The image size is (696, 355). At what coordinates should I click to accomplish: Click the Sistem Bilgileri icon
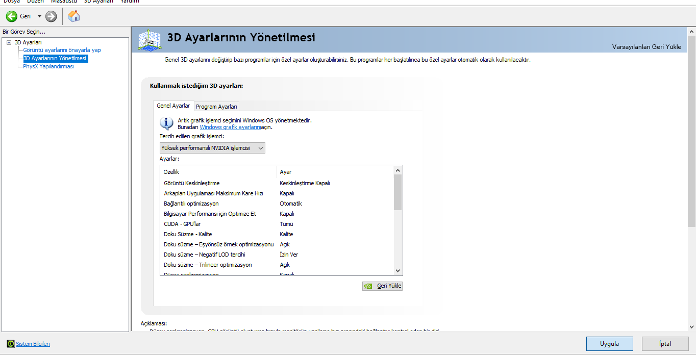tap(11, 344)
